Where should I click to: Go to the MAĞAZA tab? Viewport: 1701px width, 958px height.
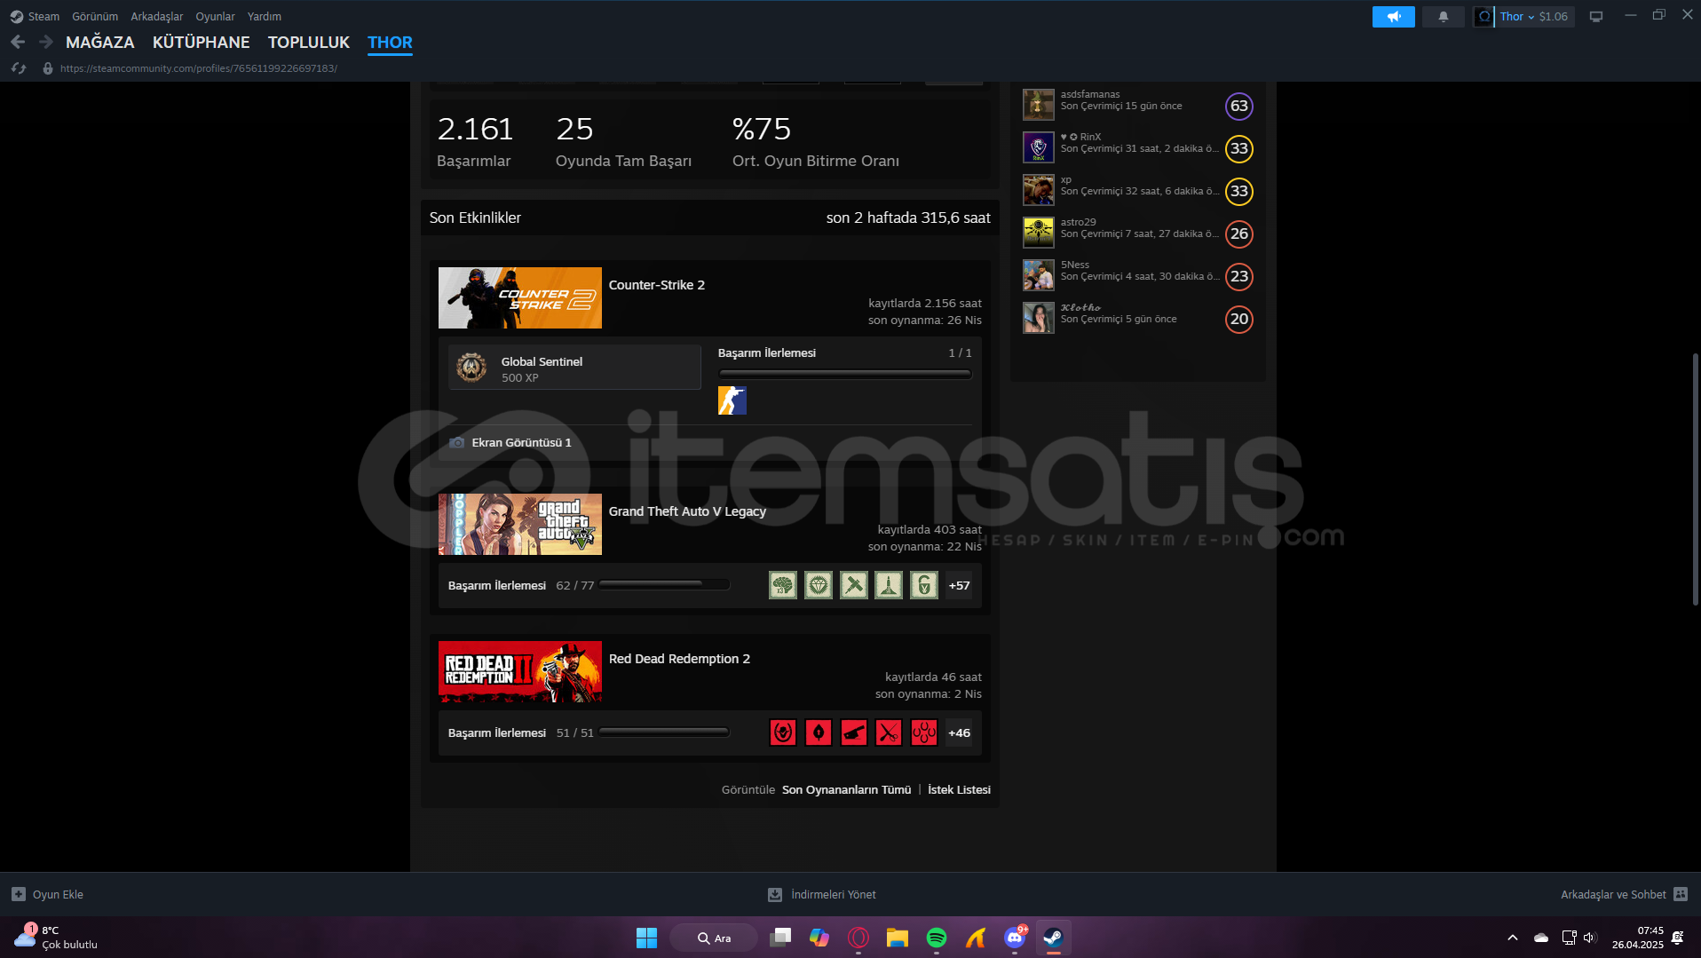[x=100, y=42]
